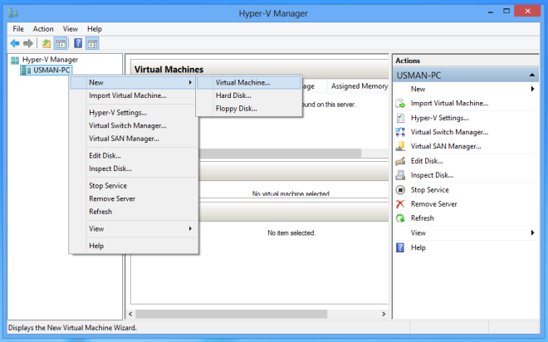The width and height of the screenshot is (548, 342).
Task: Click Remove Server link in Actions pane
Action: click(434, 204)
